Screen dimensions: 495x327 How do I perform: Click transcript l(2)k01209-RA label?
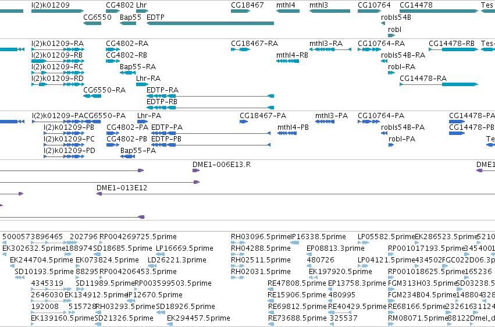pos(58,43)
